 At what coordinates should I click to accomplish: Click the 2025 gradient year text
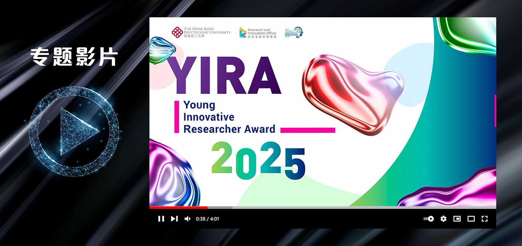coord(258,161)
